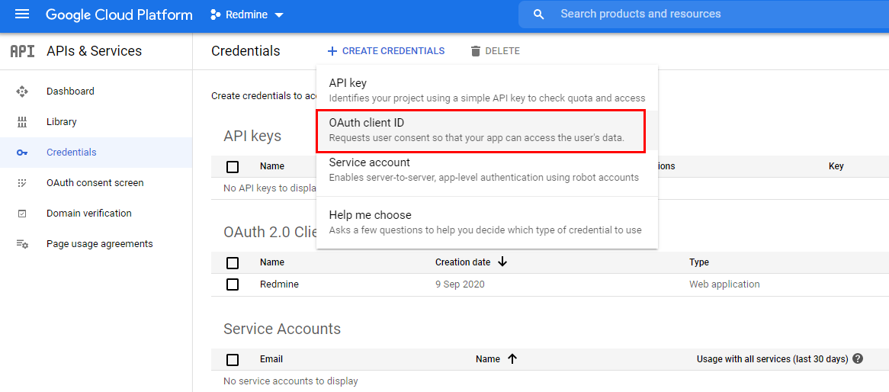Tick the OAuth 2.0 Client header checkbox

pyautogui.click(x=233, y=263)
